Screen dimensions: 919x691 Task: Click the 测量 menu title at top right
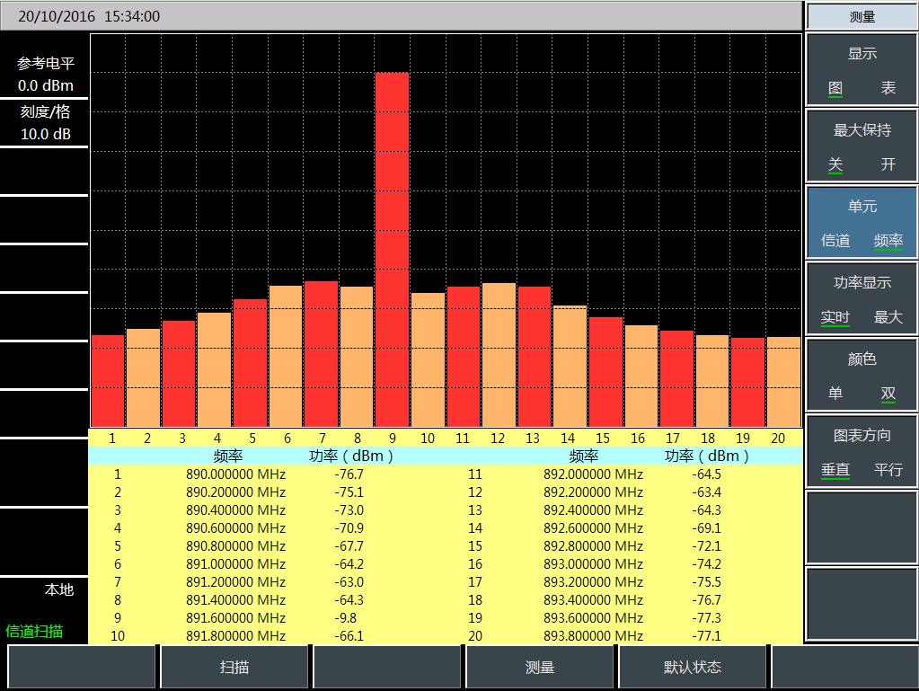862,16
